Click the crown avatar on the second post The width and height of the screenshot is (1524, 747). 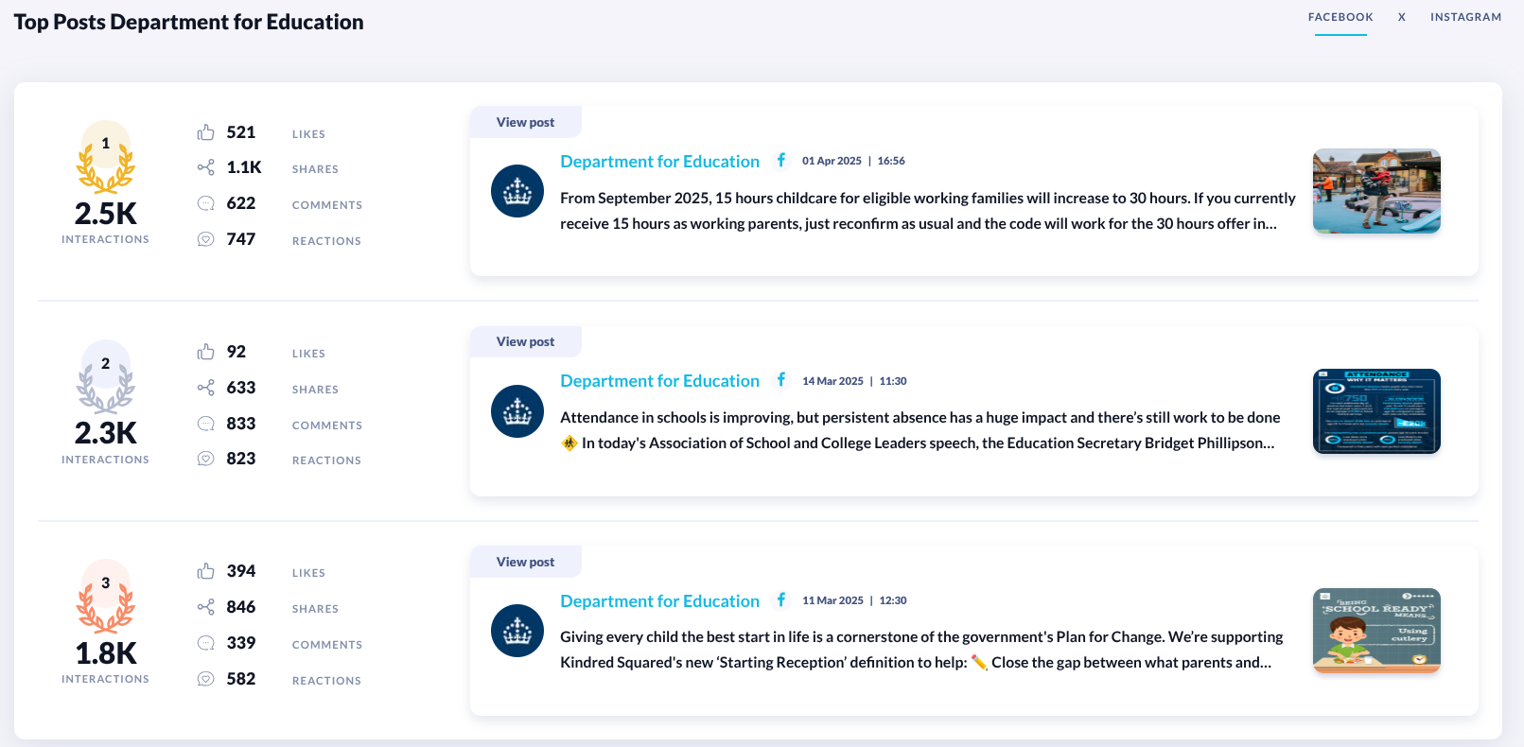pyautogui.click(x=517, y=411)
